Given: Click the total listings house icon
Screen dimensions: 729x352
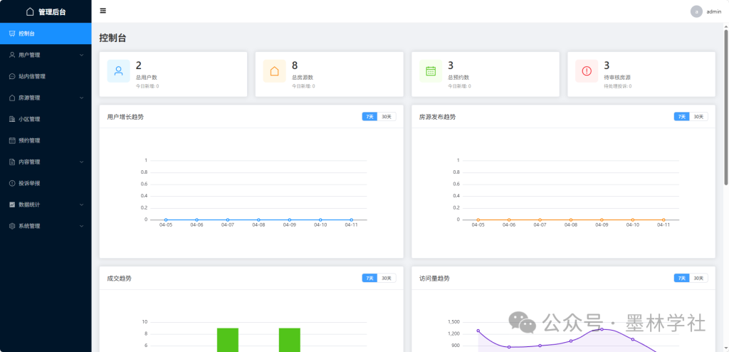Looking at the screenshot, I should tap(274, 71).
